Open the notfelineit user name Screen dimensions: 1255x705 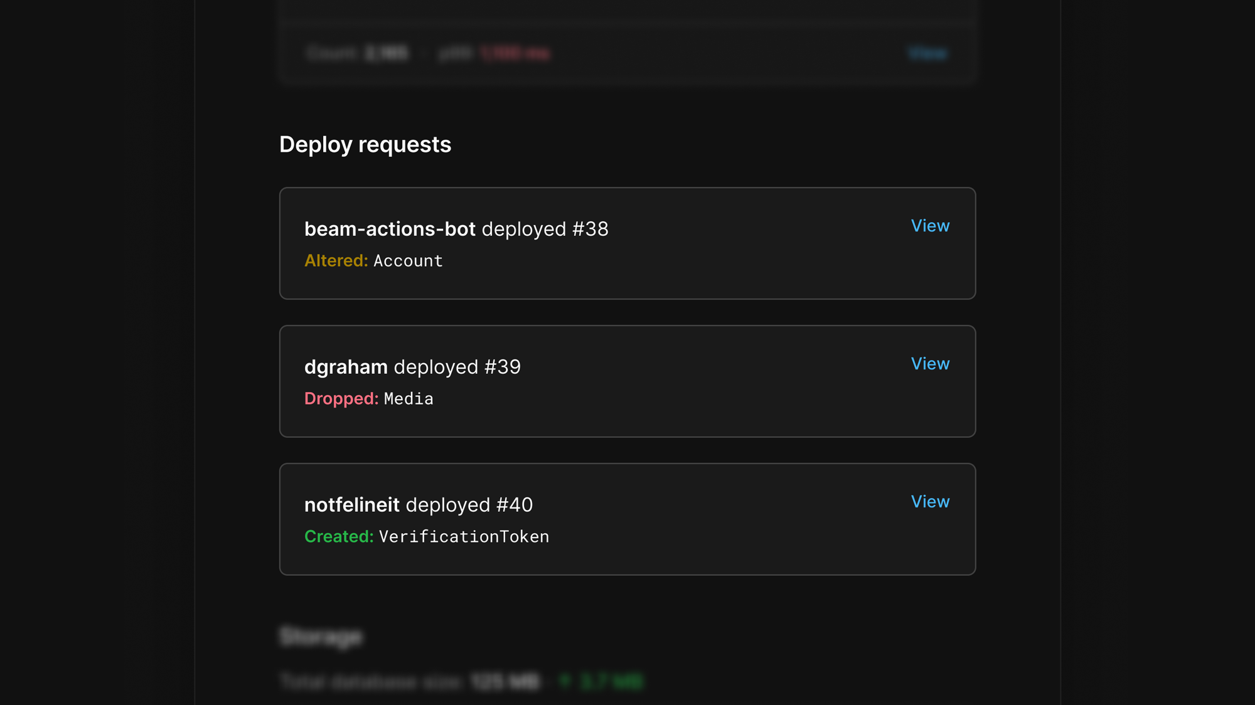pos(352,505)
